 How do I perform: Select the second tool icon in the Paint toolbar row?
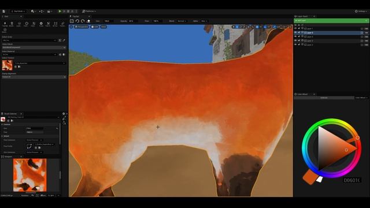(12, 24)
